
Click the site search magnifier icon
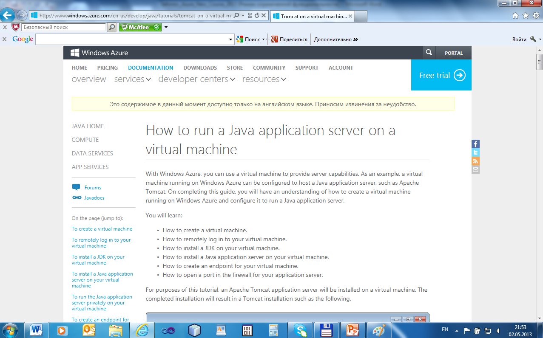point(429,53)
